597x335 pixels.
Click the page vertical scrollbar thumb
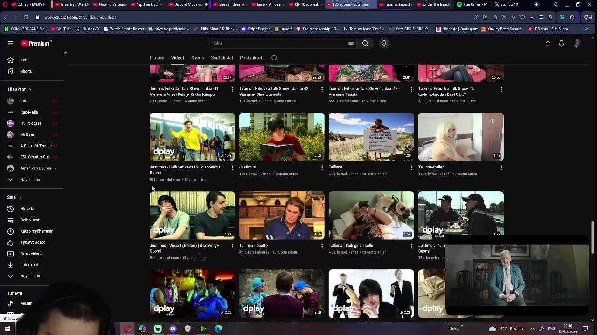pyautogui.click(x=593, y=237)
